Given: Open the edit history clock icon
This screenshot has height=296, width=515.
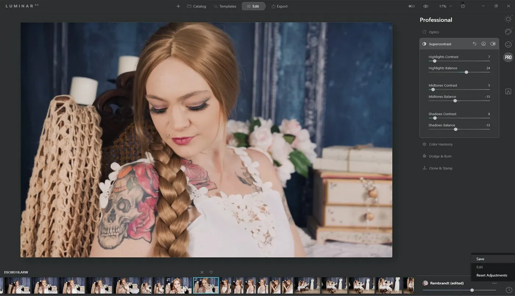Looking at the screenshot, I should tap(509, 290).
